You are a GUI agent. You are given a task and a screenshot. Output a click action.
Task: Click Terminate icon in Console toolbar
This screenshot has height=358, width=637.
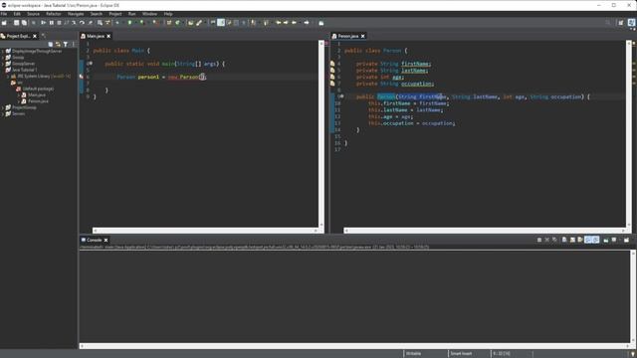539,240
